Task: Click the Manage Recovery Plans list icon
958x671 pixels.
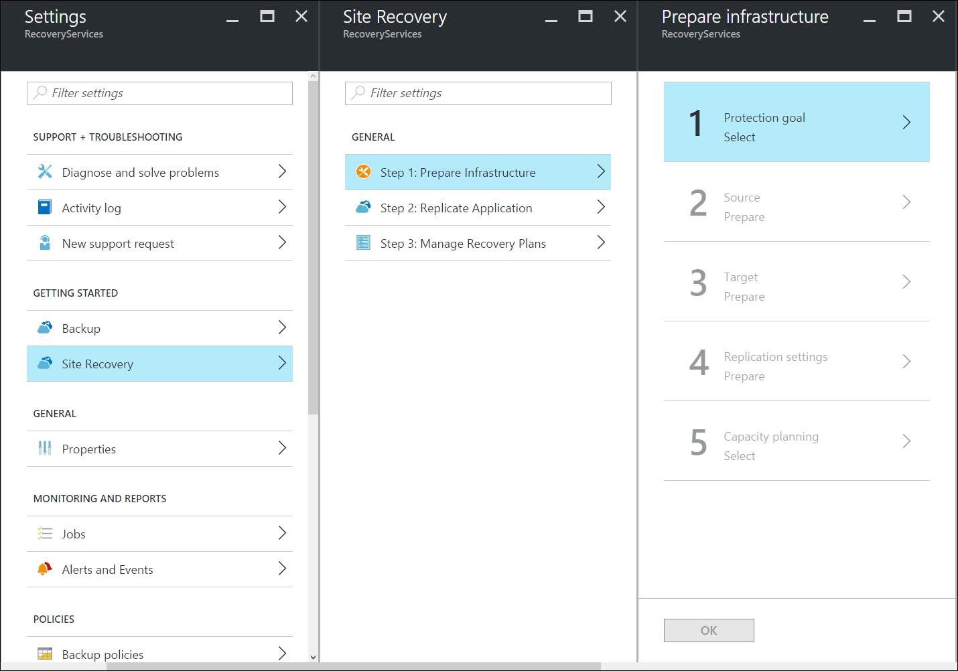Action: [363, 243]
